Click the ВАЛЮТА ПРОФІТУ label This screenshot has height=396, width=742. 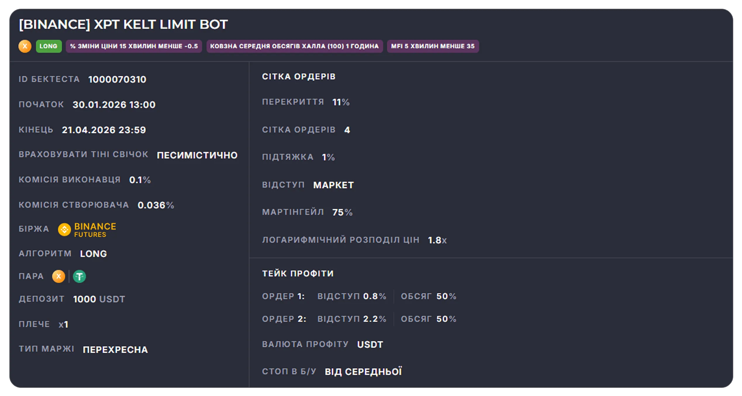(305, 344)
